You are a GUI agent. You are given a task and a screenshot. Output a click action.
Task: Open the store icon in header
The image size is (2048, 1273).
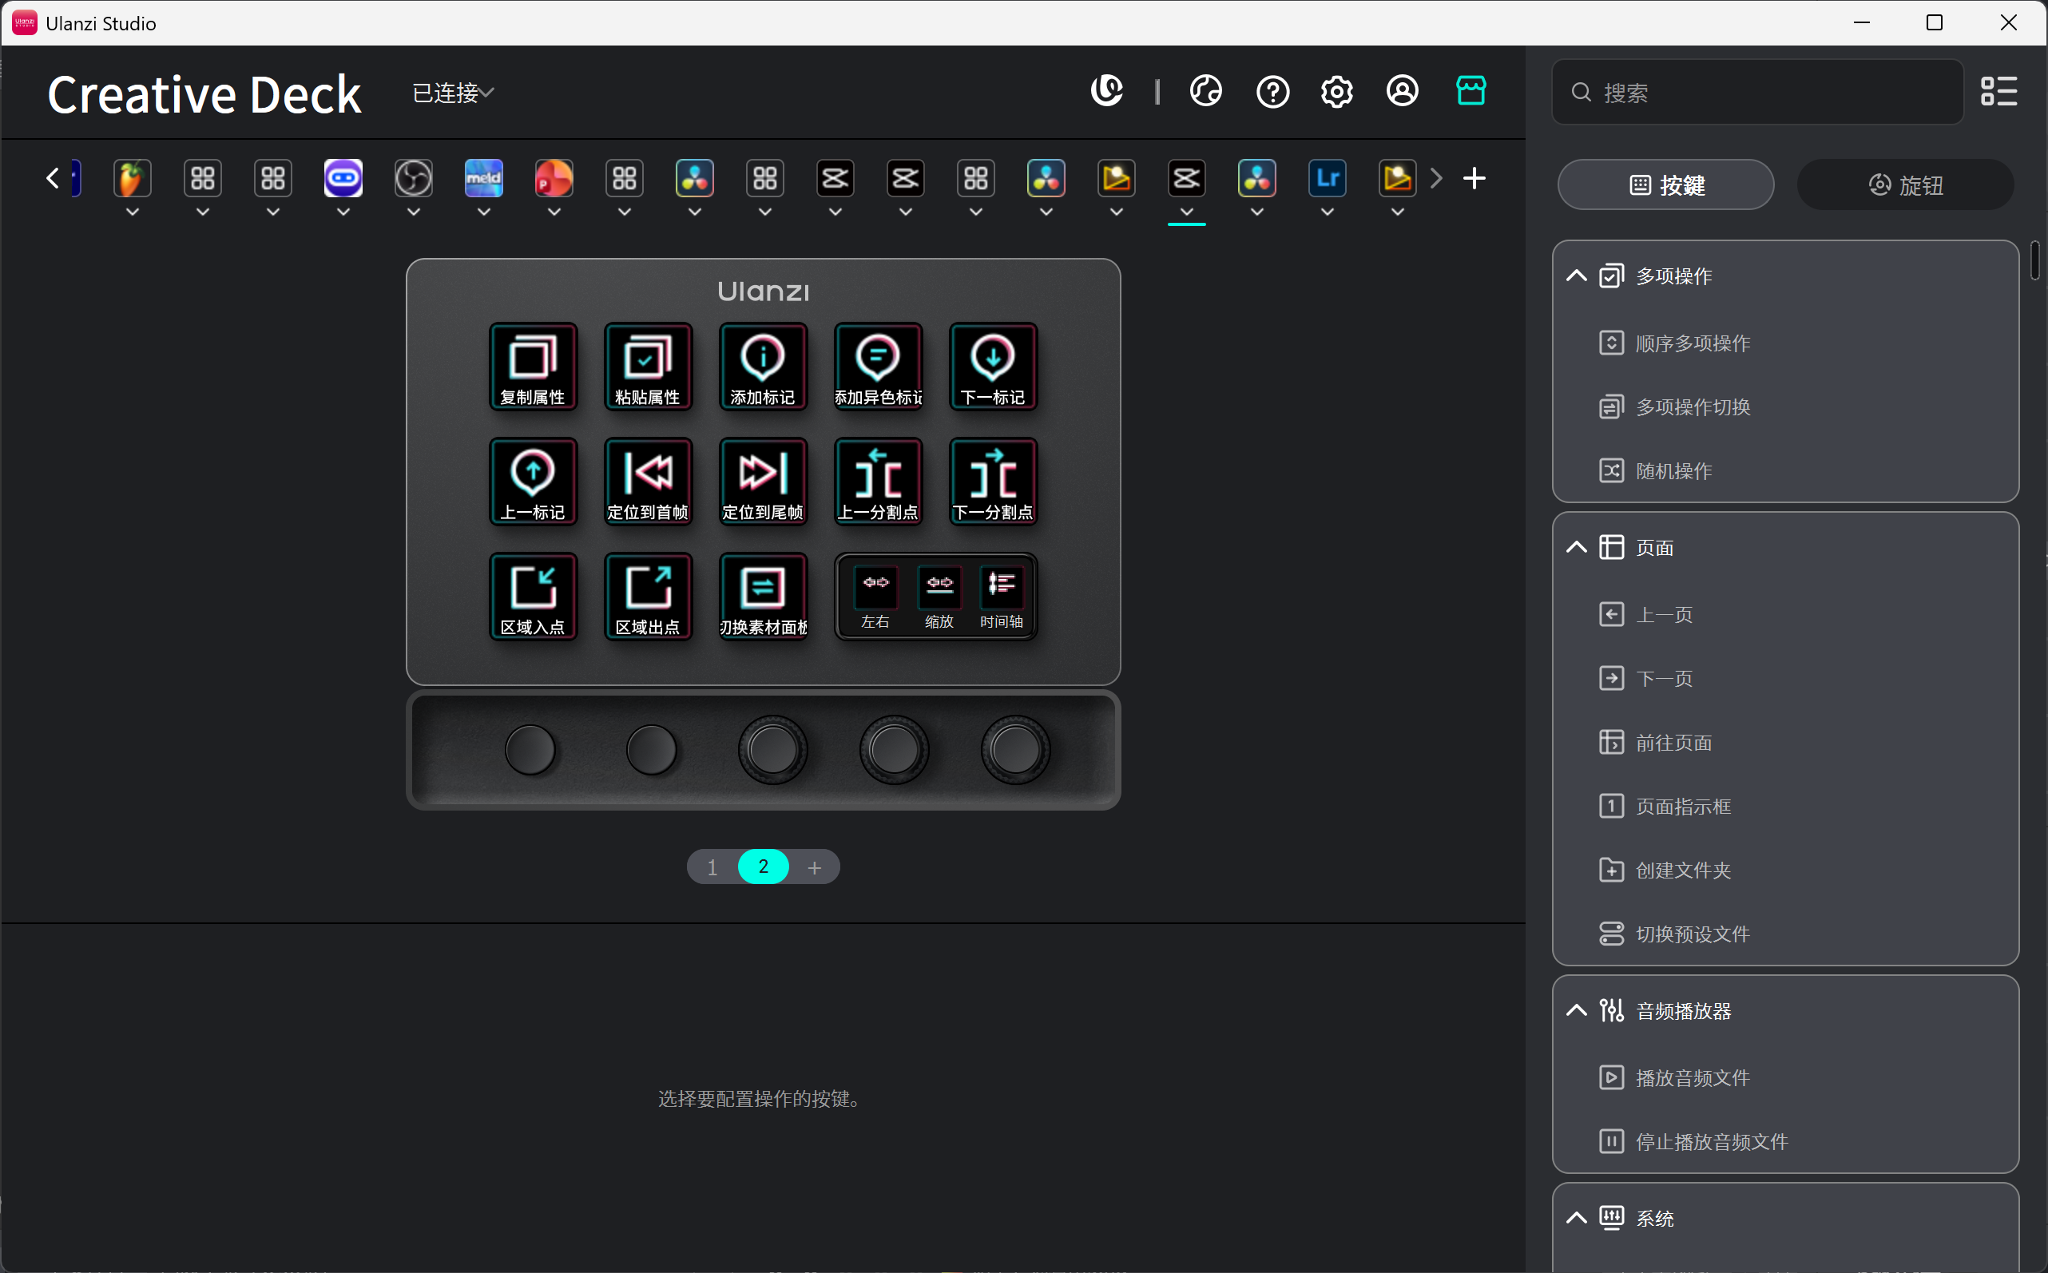pos(1471,91)
